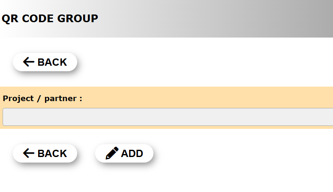The image size is (333, 192).
Task: Click the 'BACK' text on the upper button
Action: click(52, 62)
